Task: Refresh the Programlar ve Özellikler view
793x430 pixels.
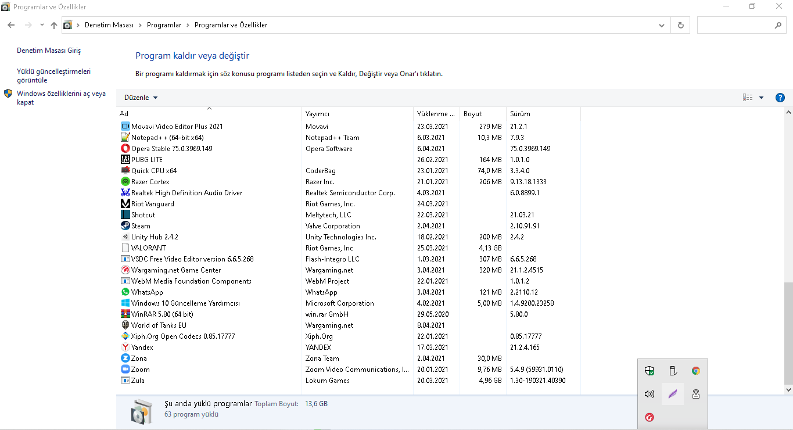Action: (680, 26)
